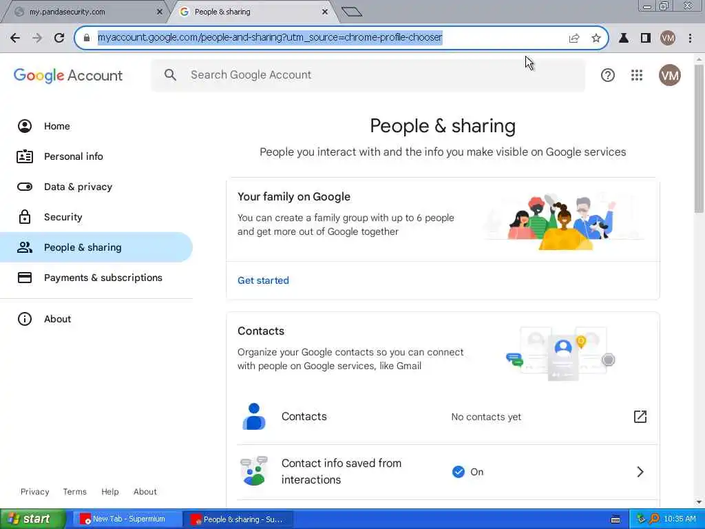Click the About info circle icon

25,319
